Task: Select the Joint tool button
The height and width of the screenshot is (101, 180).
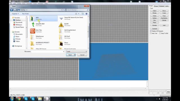Action: pos(164,25)
